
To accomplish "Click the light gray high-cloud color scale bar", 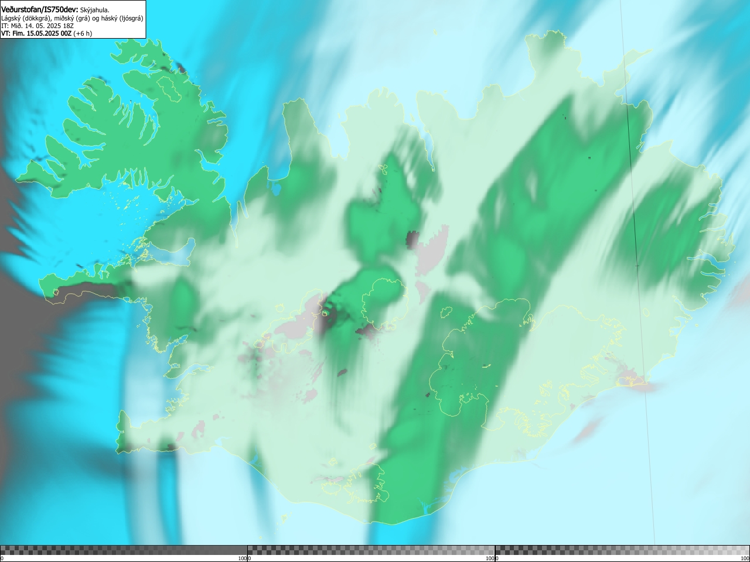I will point(622,550).
